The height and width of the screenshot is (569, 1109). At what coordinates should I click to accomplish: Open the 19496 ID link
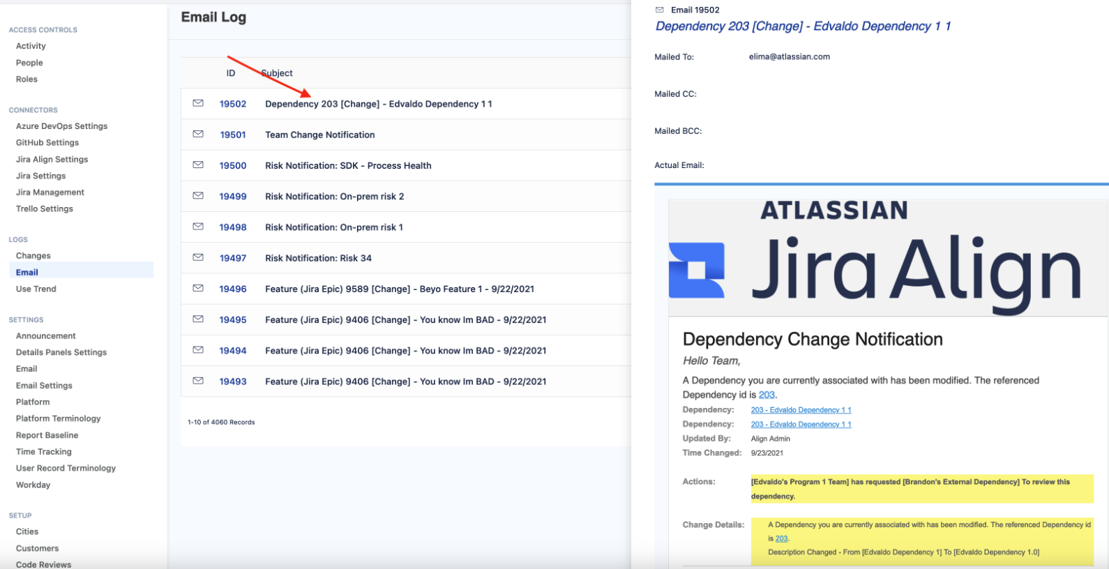pyautogui.click(x=233, y=289)
